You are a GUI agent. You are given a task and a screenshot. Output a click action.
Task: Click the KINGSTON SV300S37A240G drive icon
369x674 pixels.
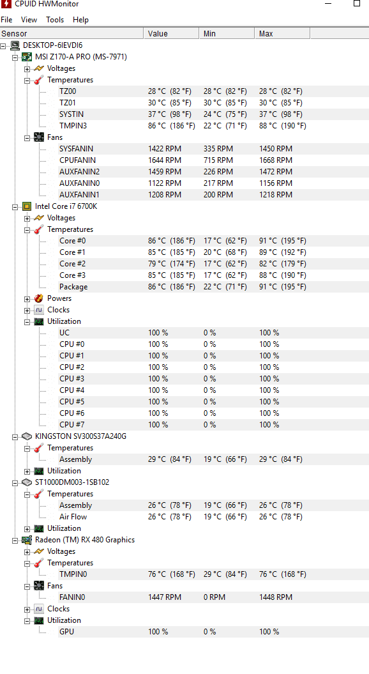pos(27,436)
